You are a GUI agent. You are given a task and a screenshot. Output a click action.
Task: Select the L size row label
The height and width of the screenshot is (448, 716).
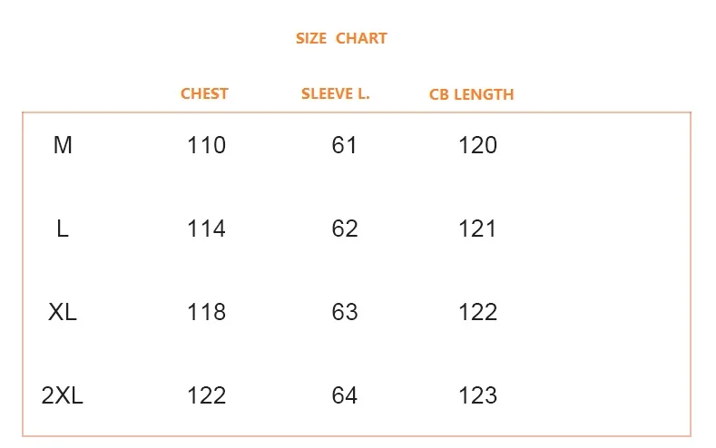(x=63, y=229)
